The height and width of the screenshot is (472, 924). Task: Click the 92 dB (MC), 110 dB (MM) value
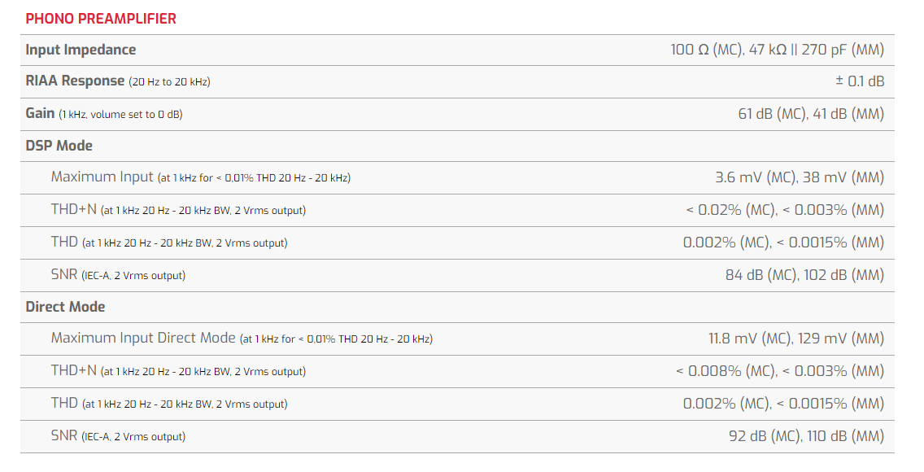[x=806, y=436]
